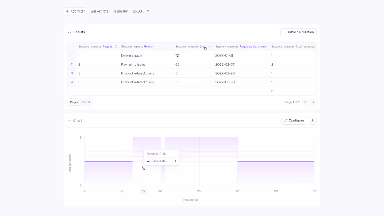Viewport: 384px width, 216px height.
Task: Collapse the Chart section
Action: tap(69, 120)
